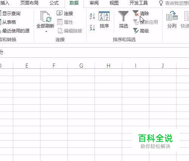The height and width of the screenshot is (161, 189).
Task: Open the Sort (排序) dialog icon
Action: pos(104,16)
